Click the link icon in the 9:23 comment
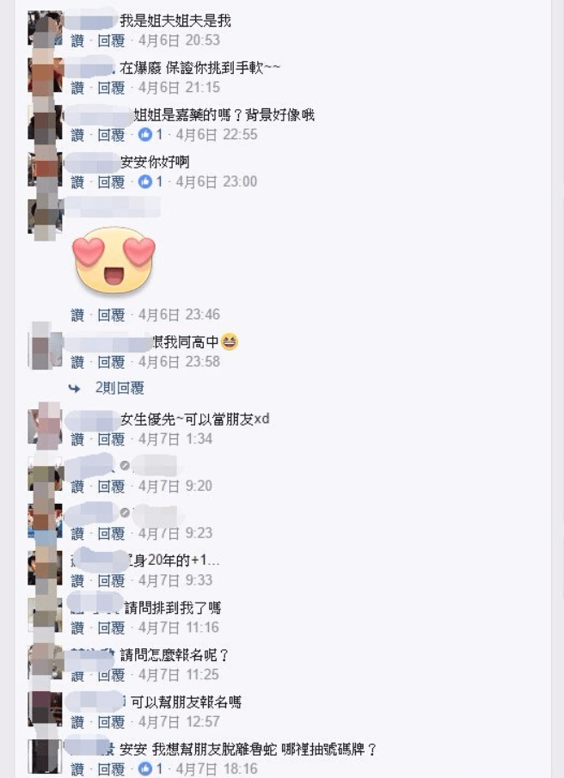This screenshot has height=778, width=564. (125, 512)
